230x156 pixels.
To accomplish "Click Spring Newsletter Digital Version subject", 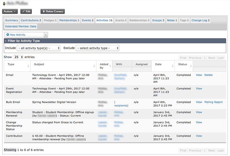I will [54, 102].
